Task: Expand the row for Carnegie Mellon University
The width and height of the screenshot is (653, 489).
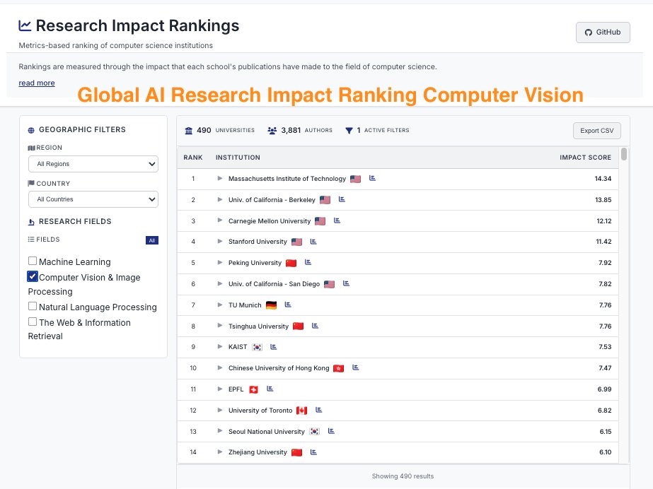Action: point(219,220)
